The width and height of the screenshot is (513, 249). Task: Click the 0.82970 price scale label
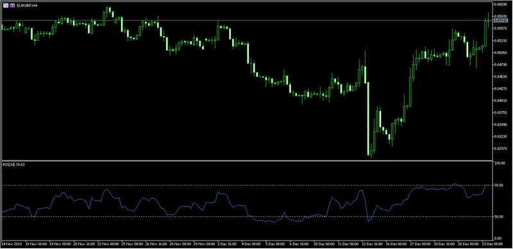501,148
